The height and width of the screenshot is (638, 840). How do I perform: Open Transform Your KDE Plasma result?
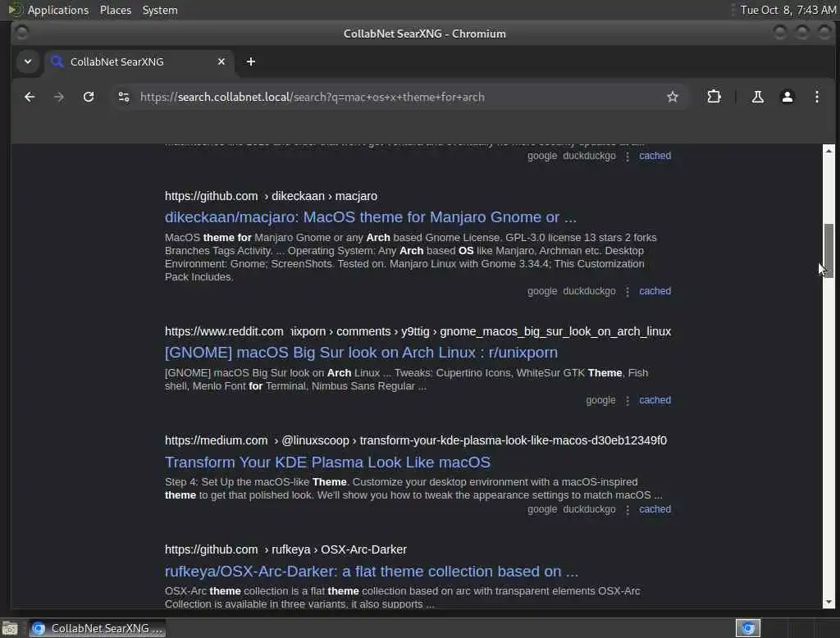click(x=327, y=463)
